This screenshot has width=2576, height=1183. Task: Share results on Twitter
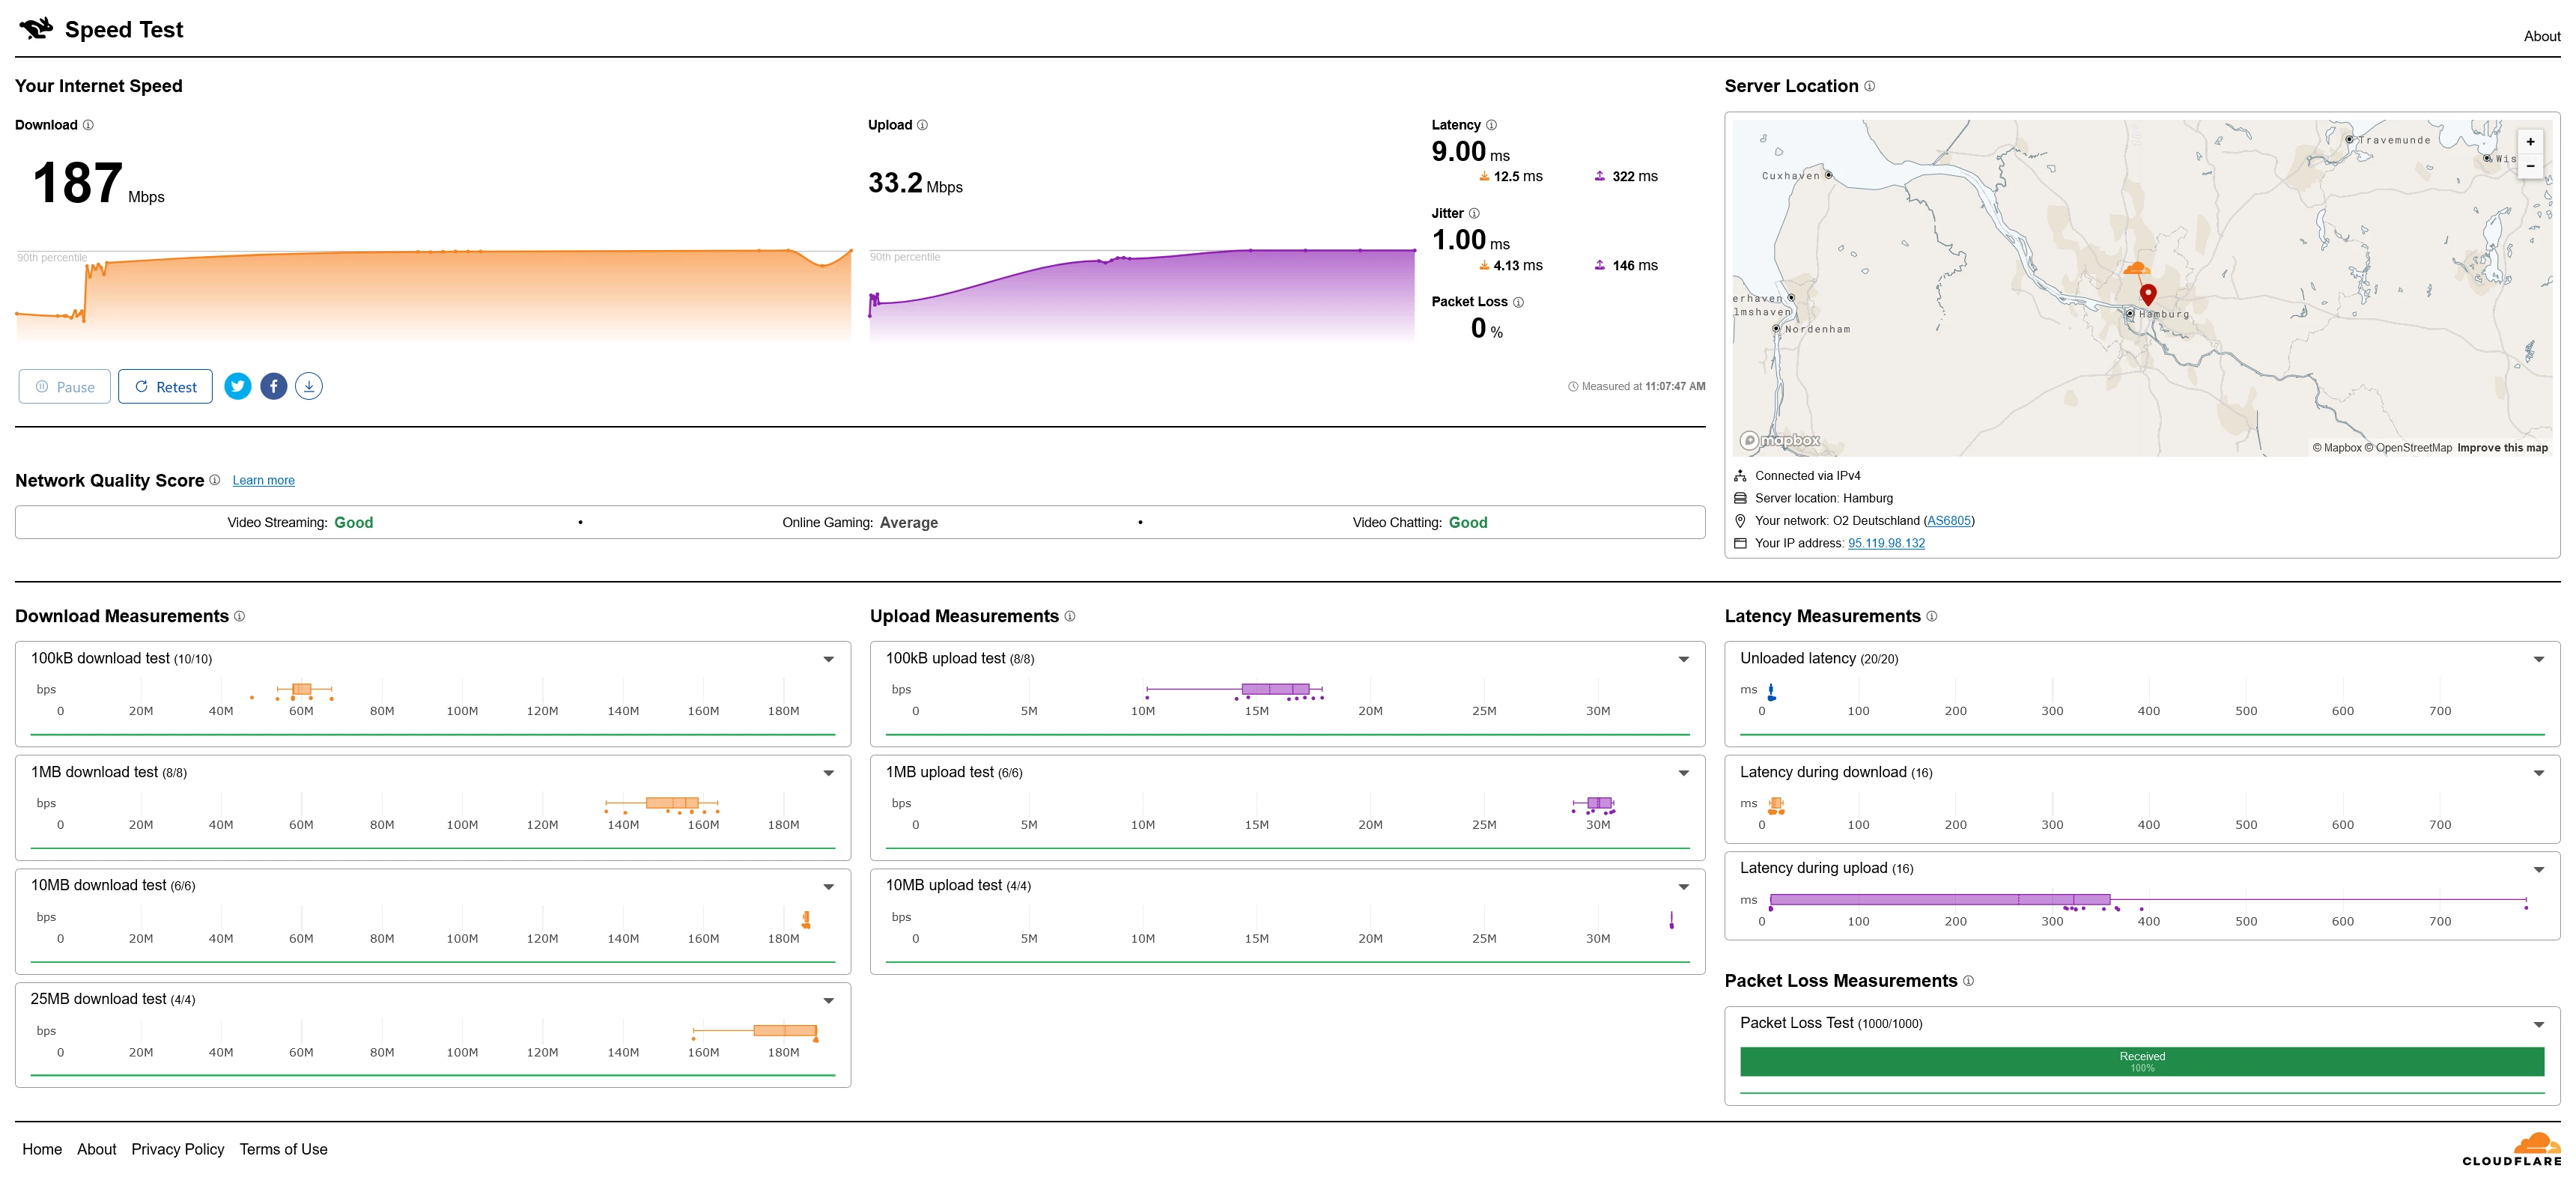pyautogui.click(x=237, y=386)
